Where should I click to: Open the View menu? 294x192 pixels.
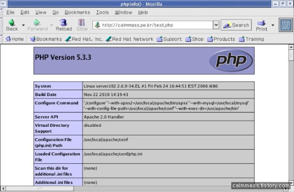point(40,12)
